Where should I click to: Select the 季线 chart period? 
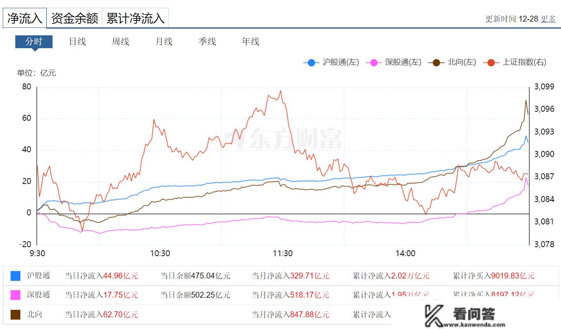click(207, 42)
